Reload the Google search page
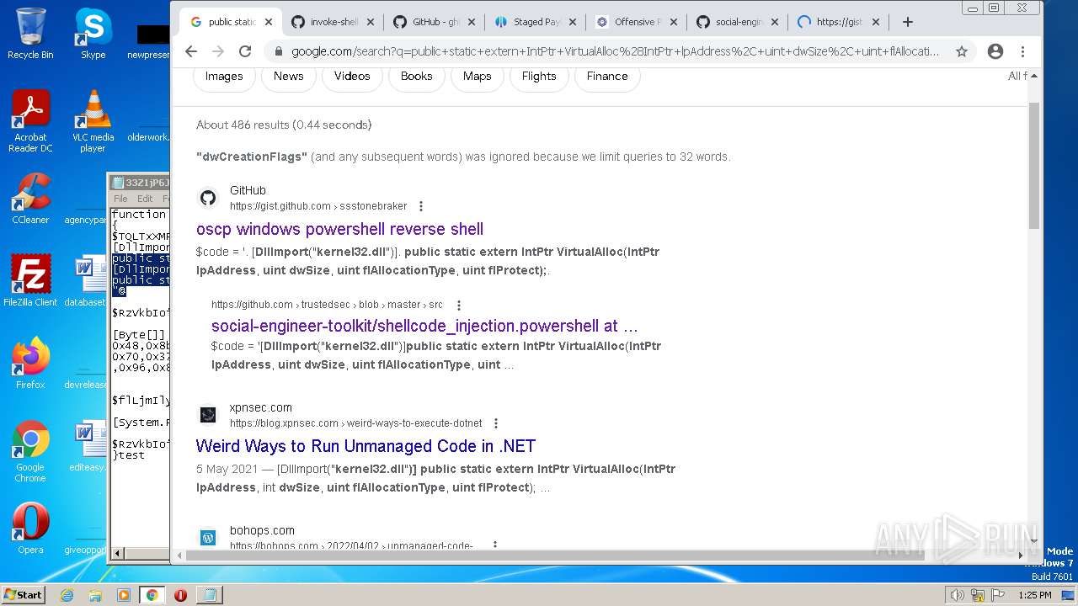 tap(245, 51)
